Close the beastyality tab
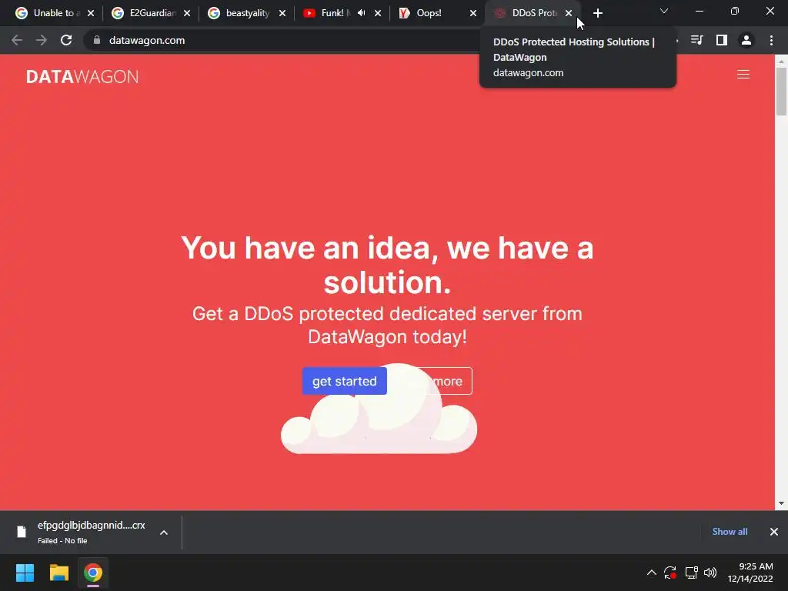Image resolution: width=788 pixels, height=591 pixels. click(x=282, y=13)
